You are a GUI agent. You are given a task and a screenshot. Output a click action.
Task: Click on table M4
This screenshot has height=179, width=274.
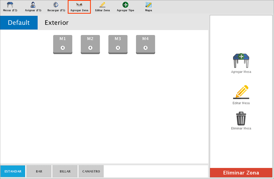[145, 44]
